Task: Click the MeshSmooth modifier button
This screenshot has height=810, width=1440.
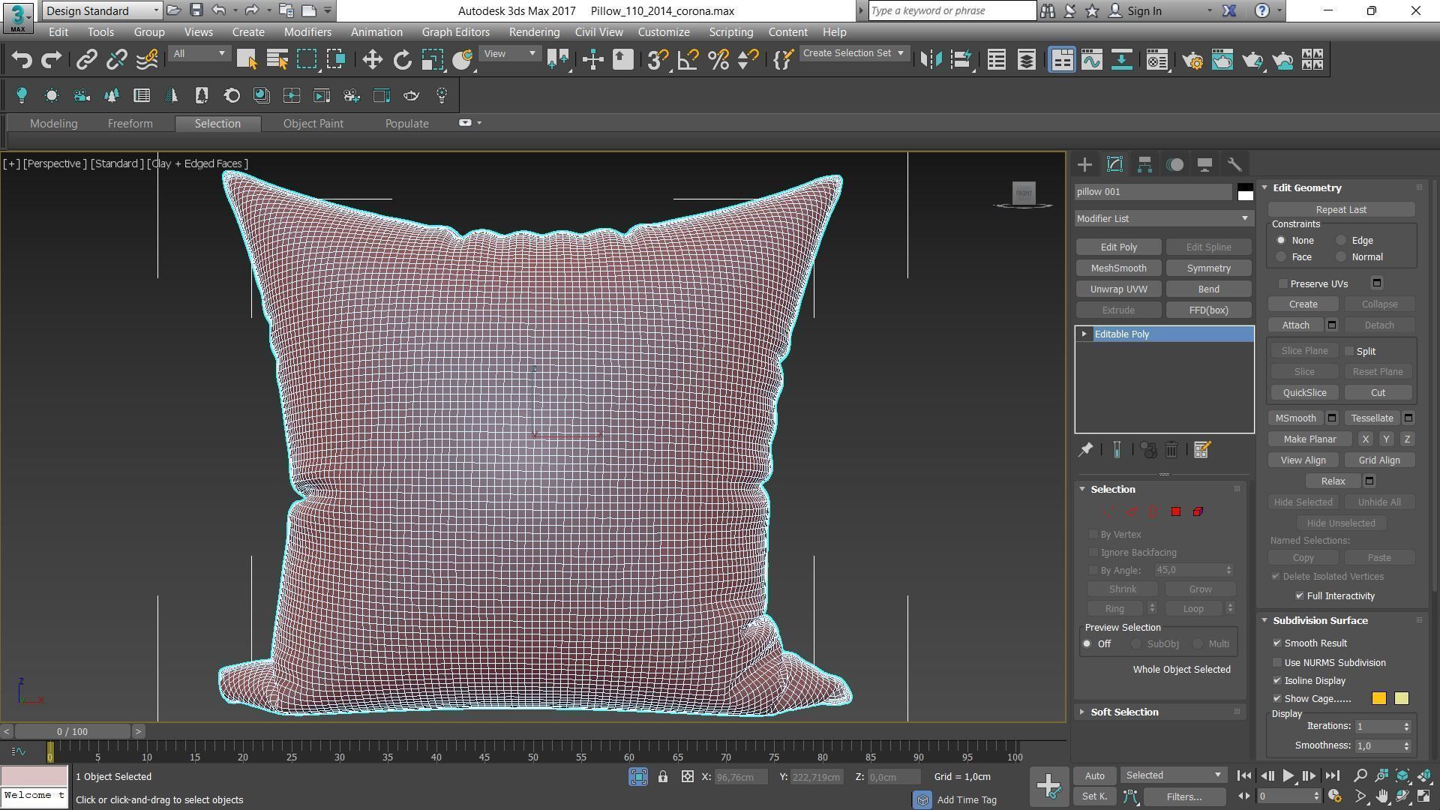Action: pos(1118,268)
